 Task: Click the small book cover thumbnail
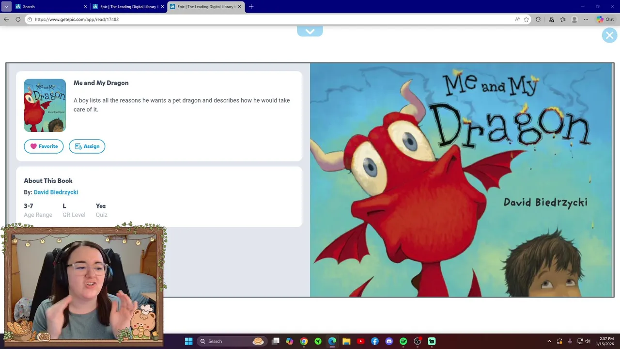tap(45, 105)
